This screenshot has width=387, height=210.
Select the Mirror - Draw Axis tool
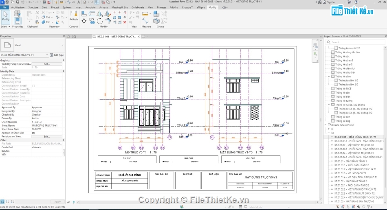tap(108, 13)
